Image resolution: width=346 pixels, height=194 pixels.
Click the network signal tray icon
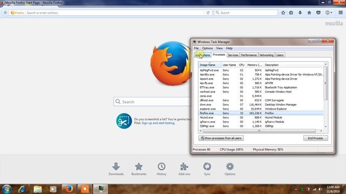point(315,189)
